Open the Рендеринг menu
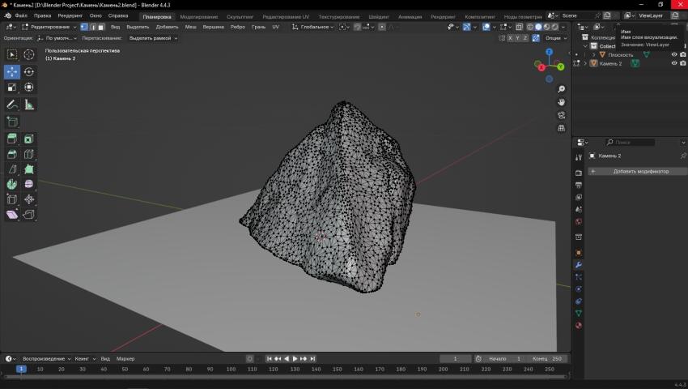Image resolution: width=688 pixels, height=389 pixels. (70, 15)
